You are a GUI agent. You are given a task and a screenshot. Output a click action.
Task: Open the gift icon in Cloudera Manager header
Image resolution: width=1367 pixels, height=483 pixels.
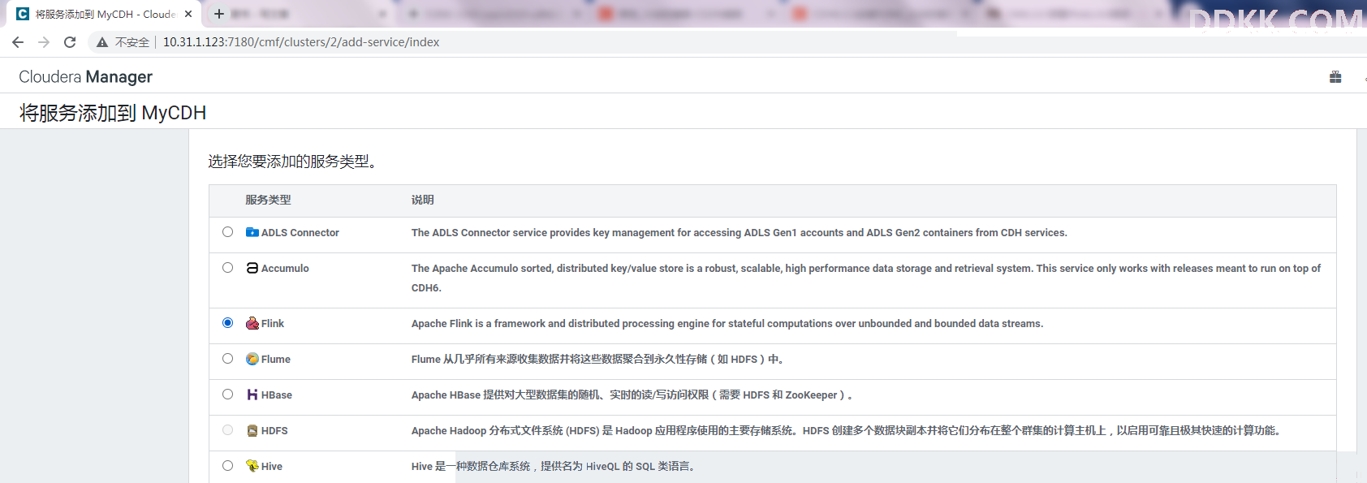point(1335,77)
